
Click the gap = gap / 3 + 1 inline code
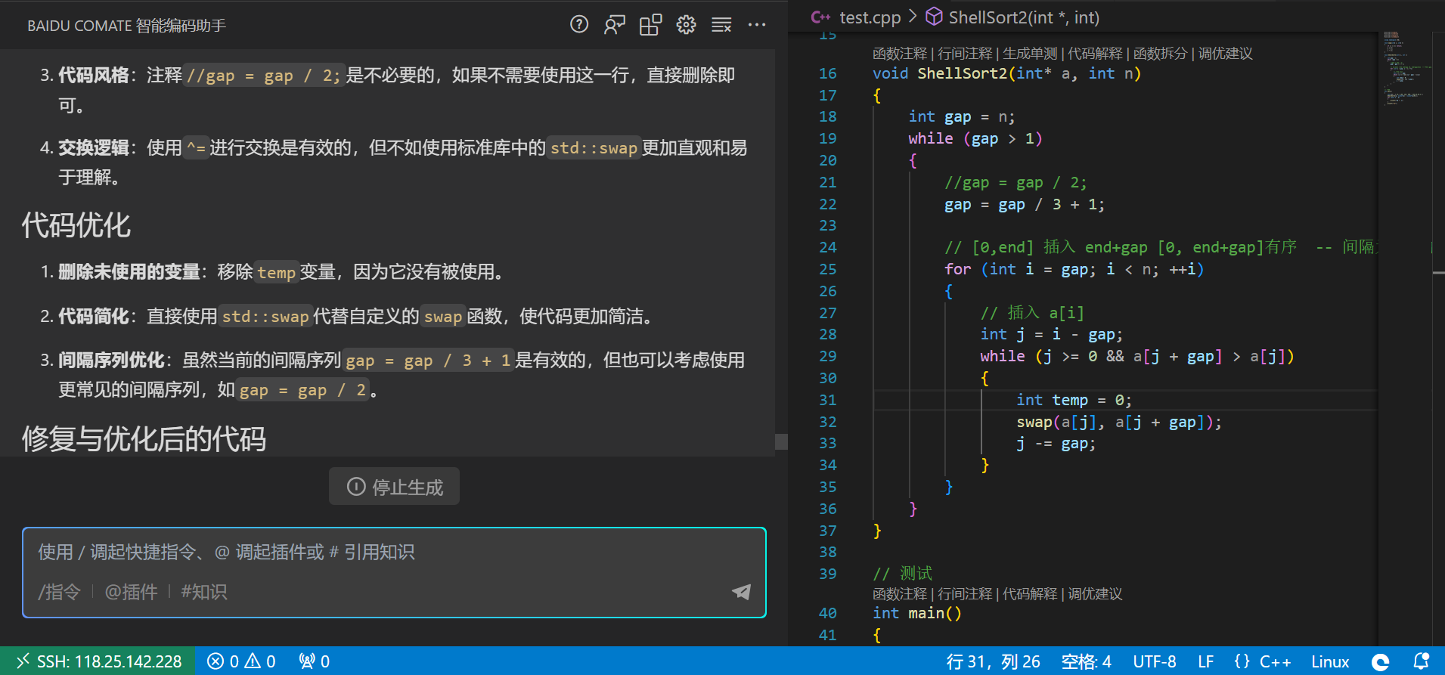tap(429, 361)
